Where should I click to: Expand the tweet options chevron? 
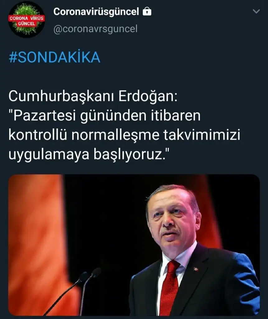coord(256,12)
